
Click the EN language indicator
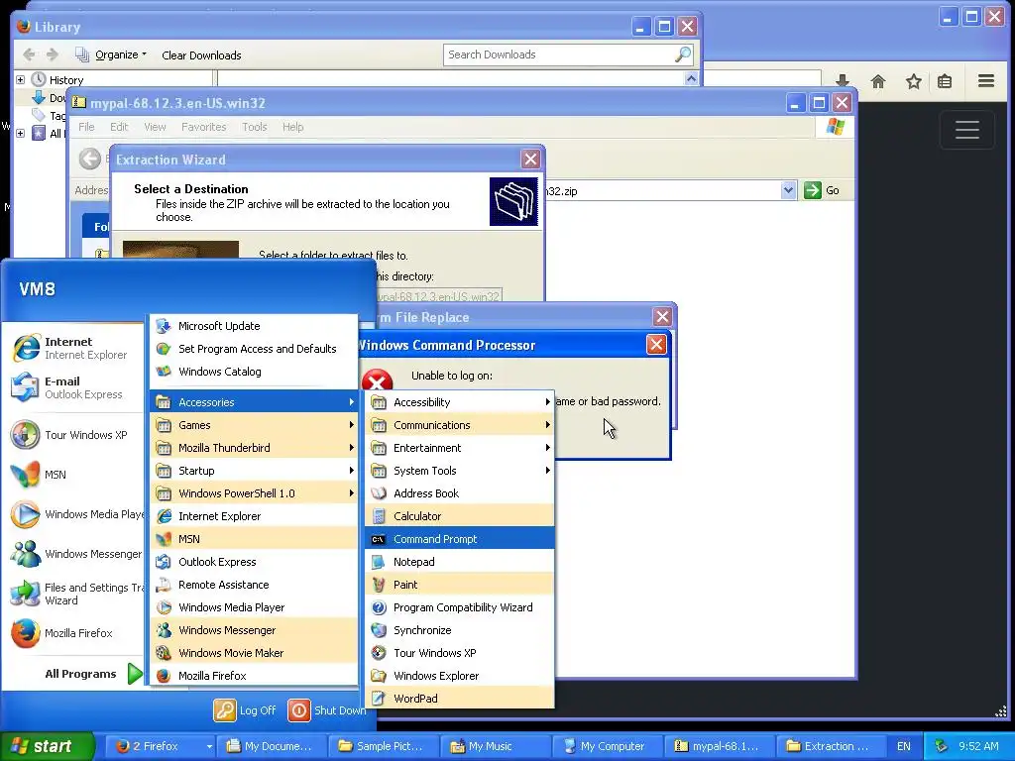[904, 746]
